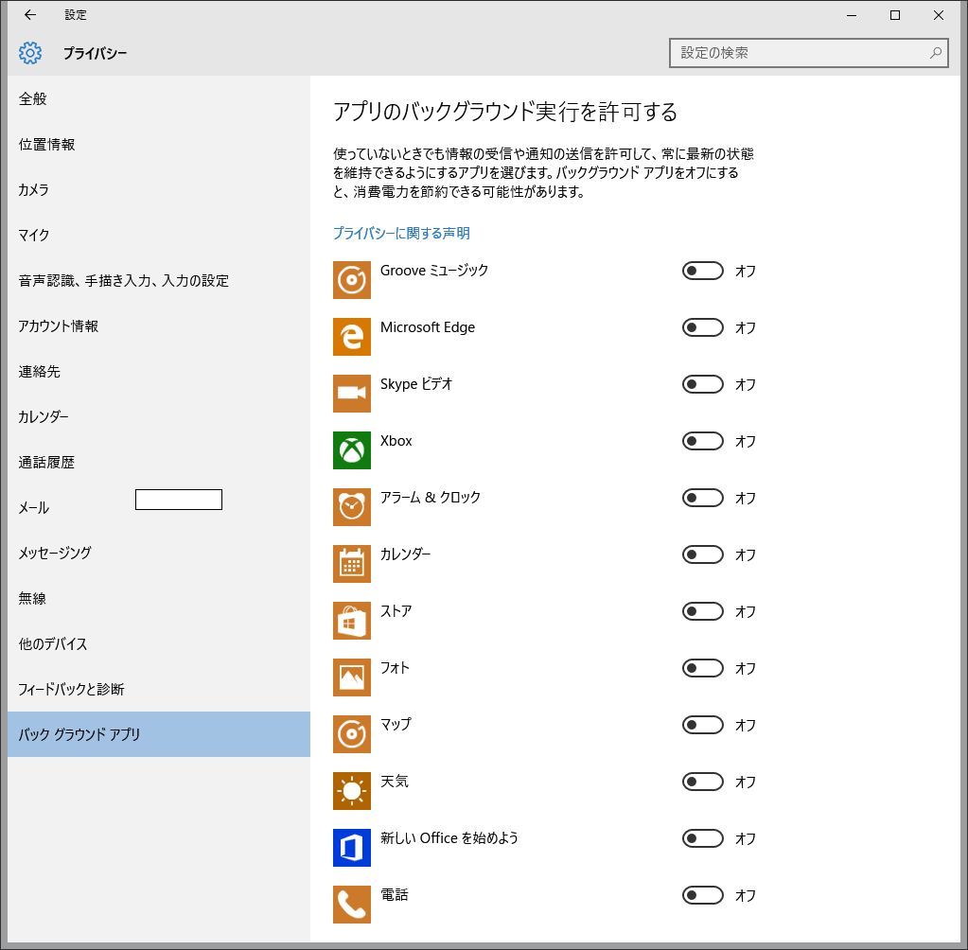Maximize the 設定 window
968x950 pixels.
[895, 15]
